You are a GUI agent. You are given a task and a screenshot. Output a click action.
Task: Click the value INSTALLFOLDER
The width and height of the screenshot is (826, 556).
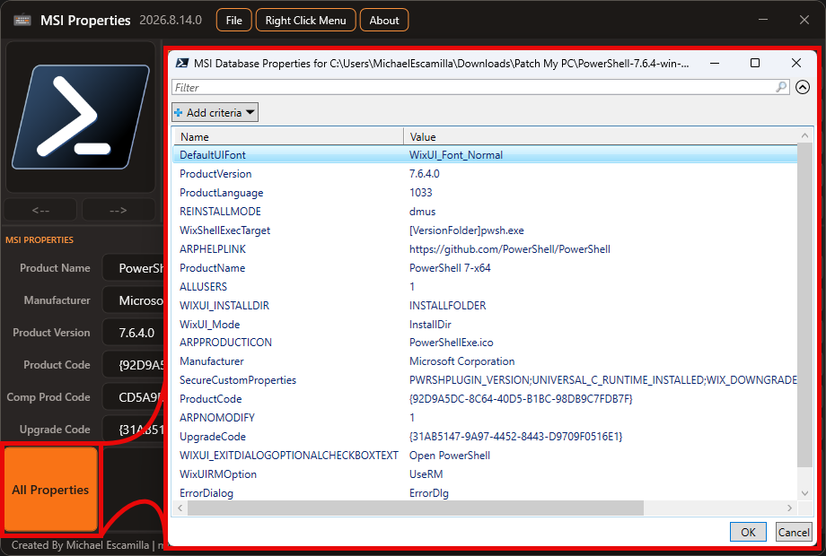pos(448,306)
